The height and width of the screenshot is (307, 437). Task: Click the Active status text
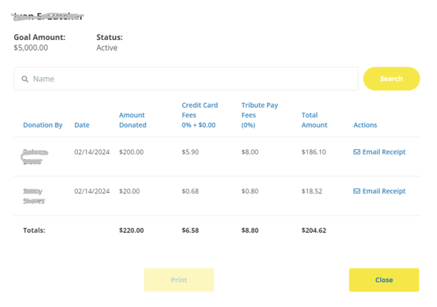pyautogui.click(x=107, y=48)
